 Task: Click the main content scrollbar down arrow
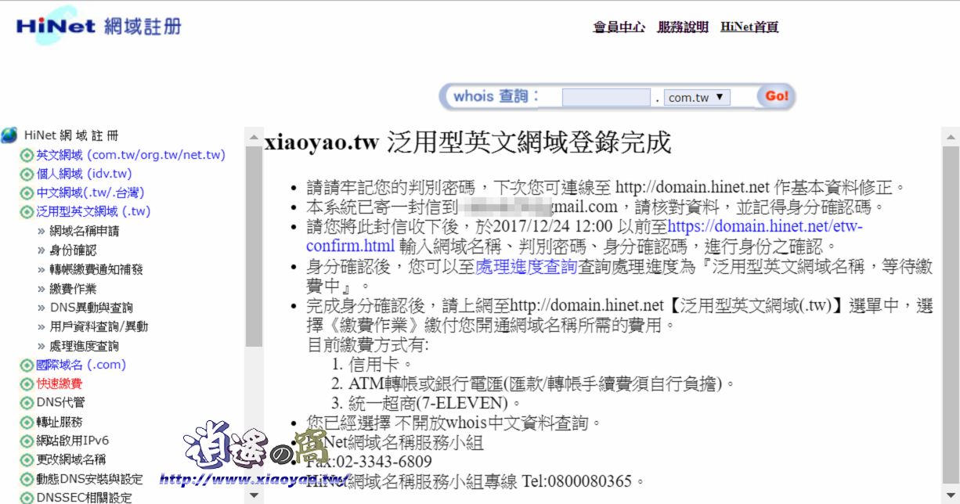pos(951,495)
